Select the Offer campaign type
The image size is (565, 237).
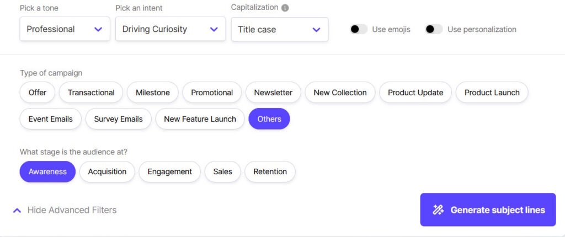click(x=38, y=93)
